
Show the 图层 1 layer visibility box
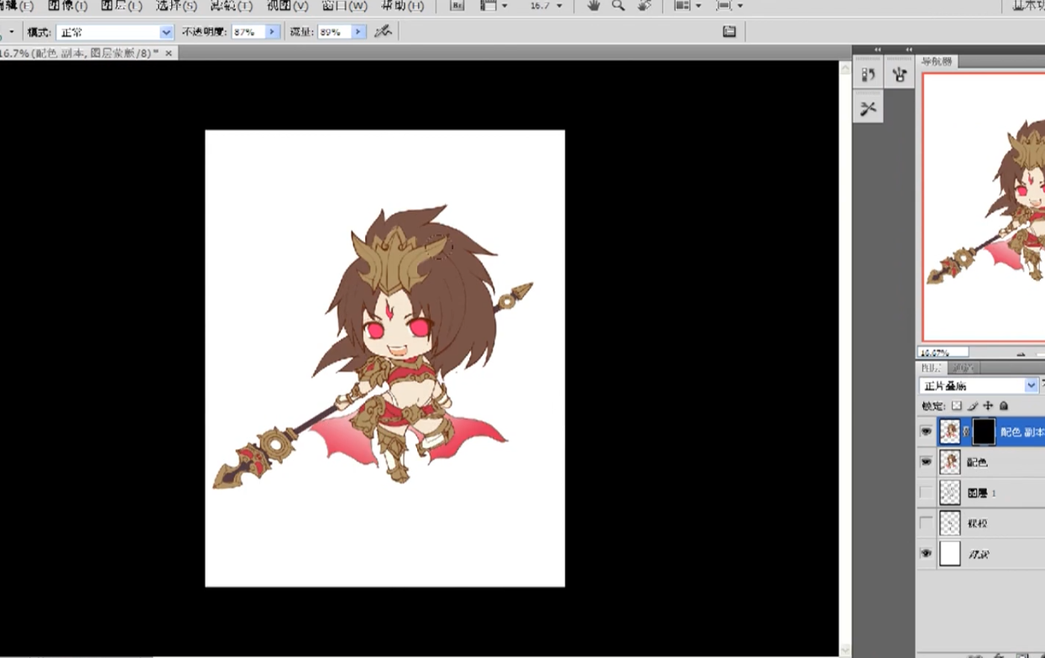click(926, 493)
